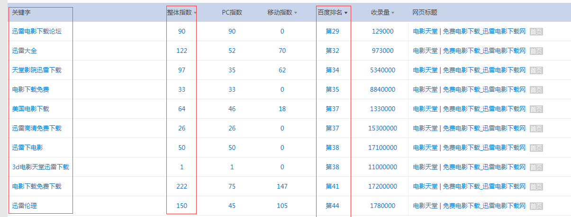
Task: Sort by 移动指数 column arrow
Action: 296,13
